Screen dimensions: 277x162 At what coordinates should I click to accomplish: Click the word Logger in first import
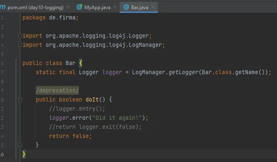[x=139, y=36]
